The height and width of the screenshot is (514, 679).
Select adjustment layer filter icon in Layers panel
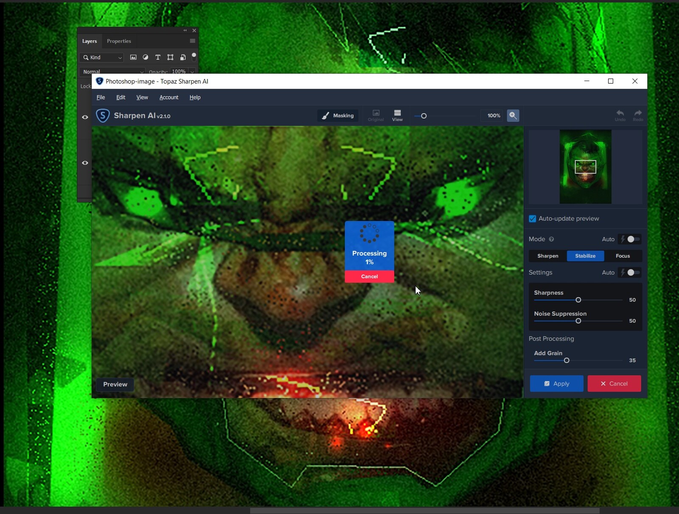pyautogui.click(x=146, y=57)
